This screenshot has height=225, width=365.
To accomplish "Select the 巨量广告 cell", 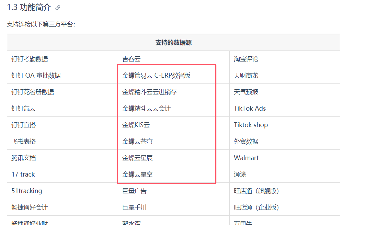I will tap(174, 191).
